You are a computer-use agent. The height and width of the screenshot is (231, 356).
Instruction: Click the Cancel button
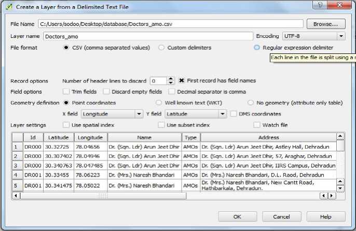pos(281,216)
